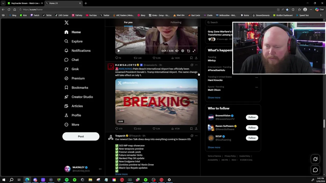Switch to the For you tab

click(128, 22)
